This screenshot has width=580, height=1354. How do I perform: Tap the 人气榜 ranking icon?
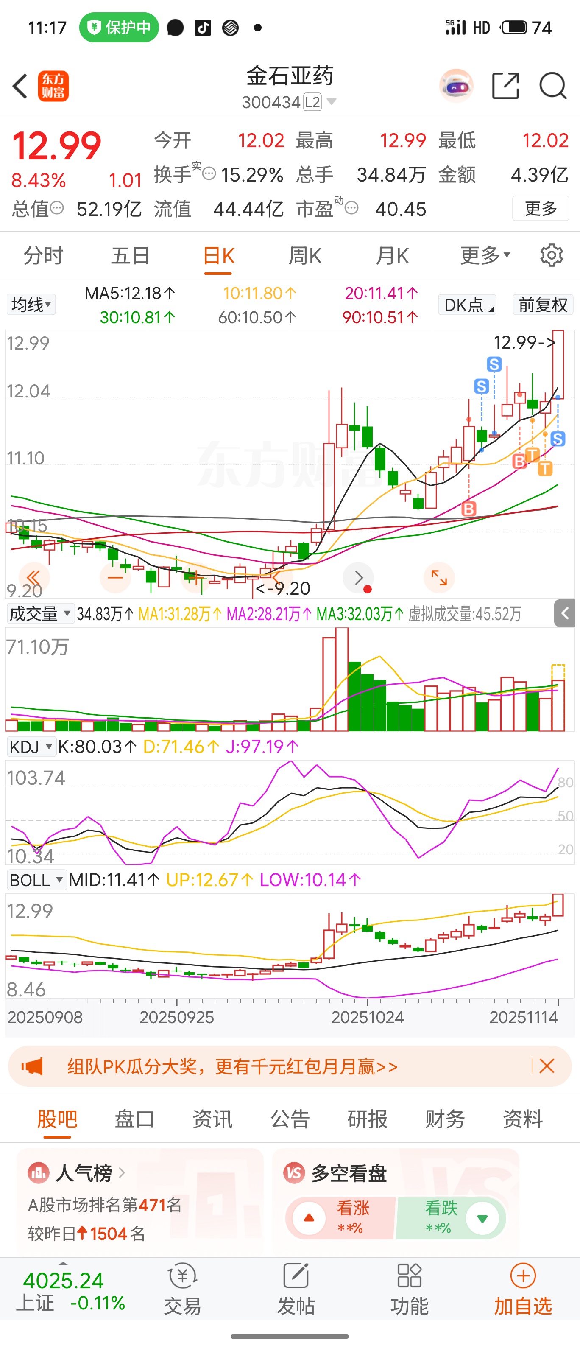click(x=38, y=1172)
